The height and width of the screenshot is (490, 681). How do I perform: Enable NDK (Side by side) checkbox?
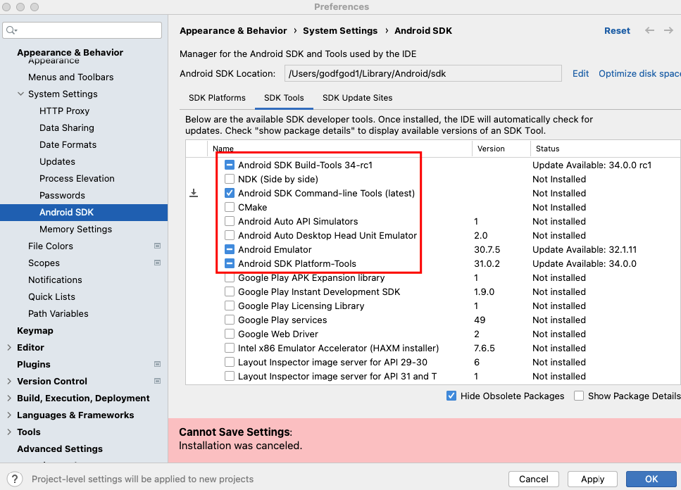point(230,179)
